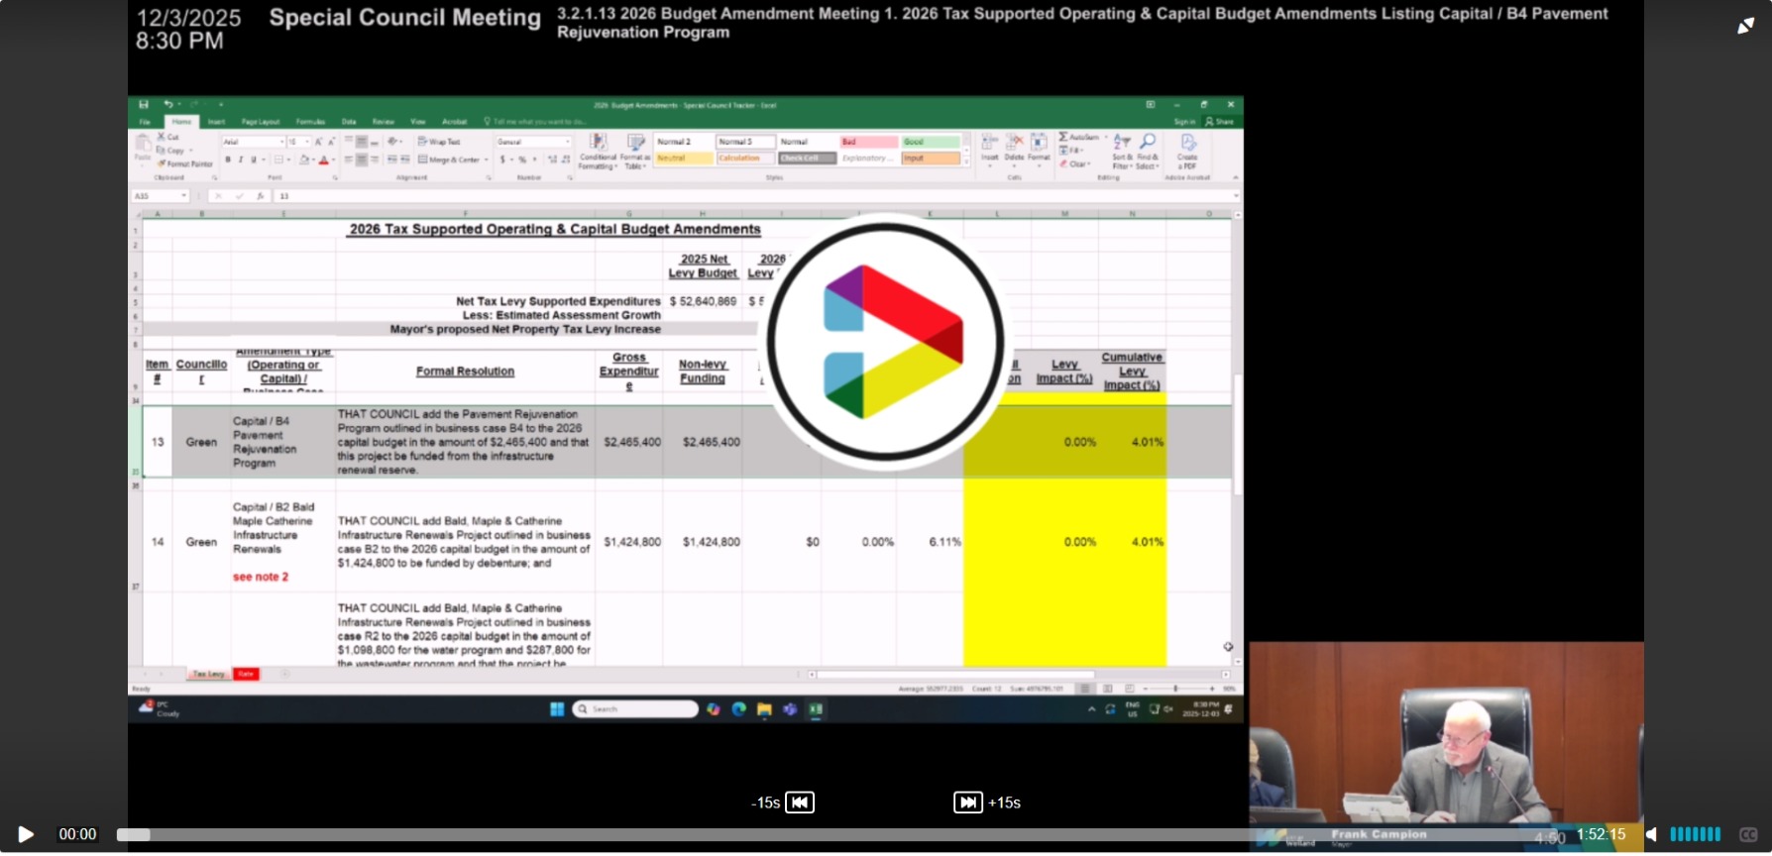Open the Formulas ribbon tab

pyautogui.click(x=310, y=122)
